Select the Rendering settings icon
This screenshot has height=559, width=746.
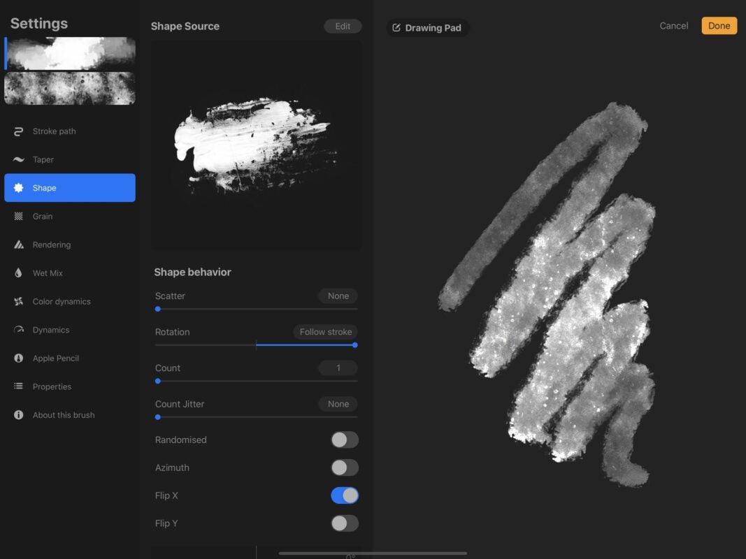(x=20, y=245)
